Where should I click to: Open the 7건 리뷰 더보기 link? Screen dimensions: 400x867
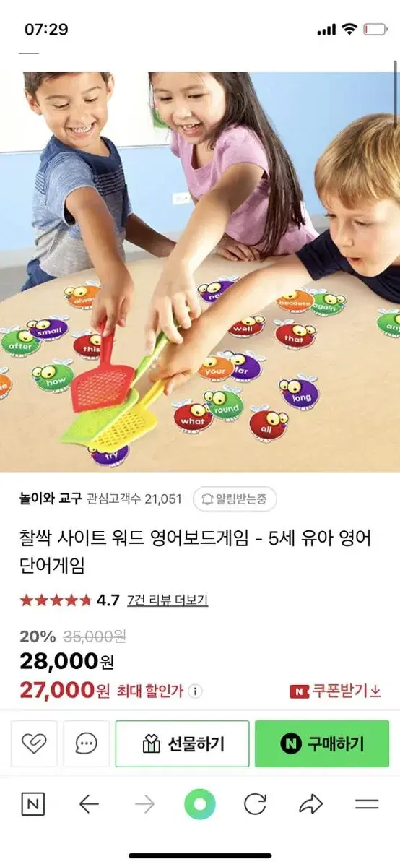point(167,600)
